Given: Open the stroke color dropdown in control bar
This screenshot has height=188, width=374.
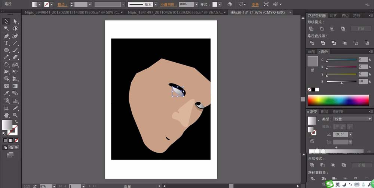Looking at the screenshot, I should (x=52, y=4).
